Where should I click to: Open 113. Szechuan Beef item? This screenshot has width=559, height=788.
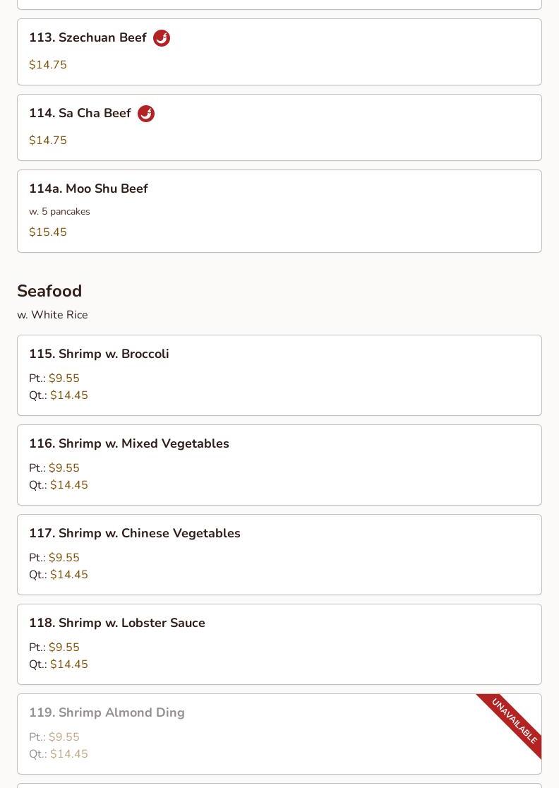click(279, 52)
